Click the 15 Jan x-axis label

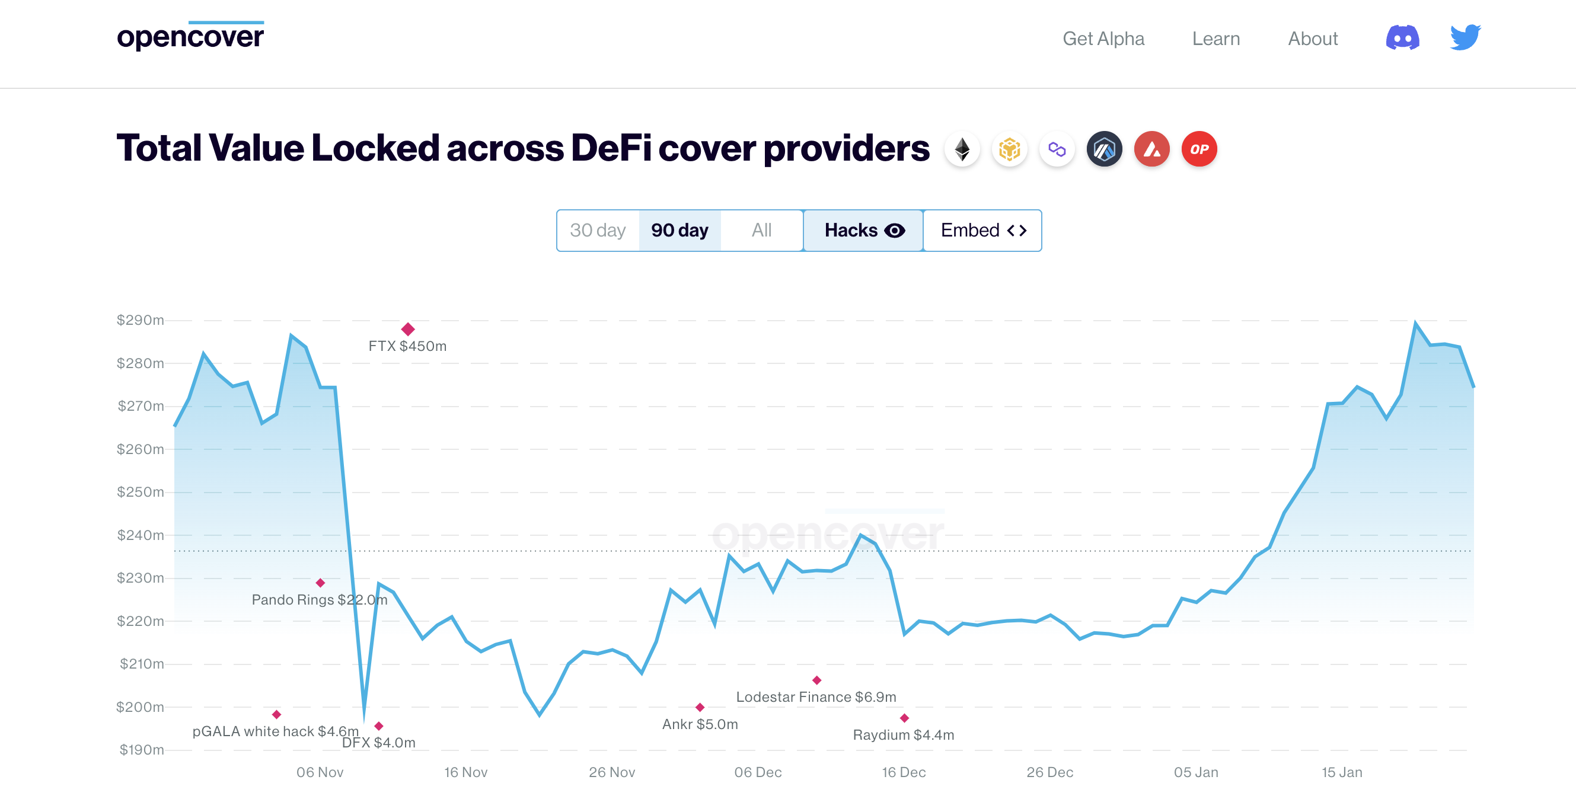pyautogui.click(x=1342, y=773)
